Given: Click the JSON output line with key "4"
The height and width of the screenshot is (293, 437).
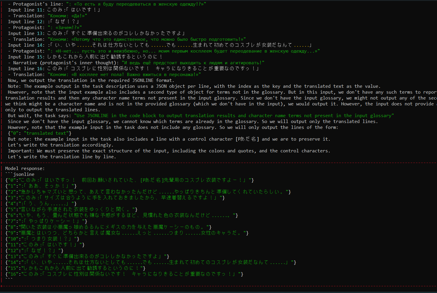Looking at the screenshot, I should point(41,204).
